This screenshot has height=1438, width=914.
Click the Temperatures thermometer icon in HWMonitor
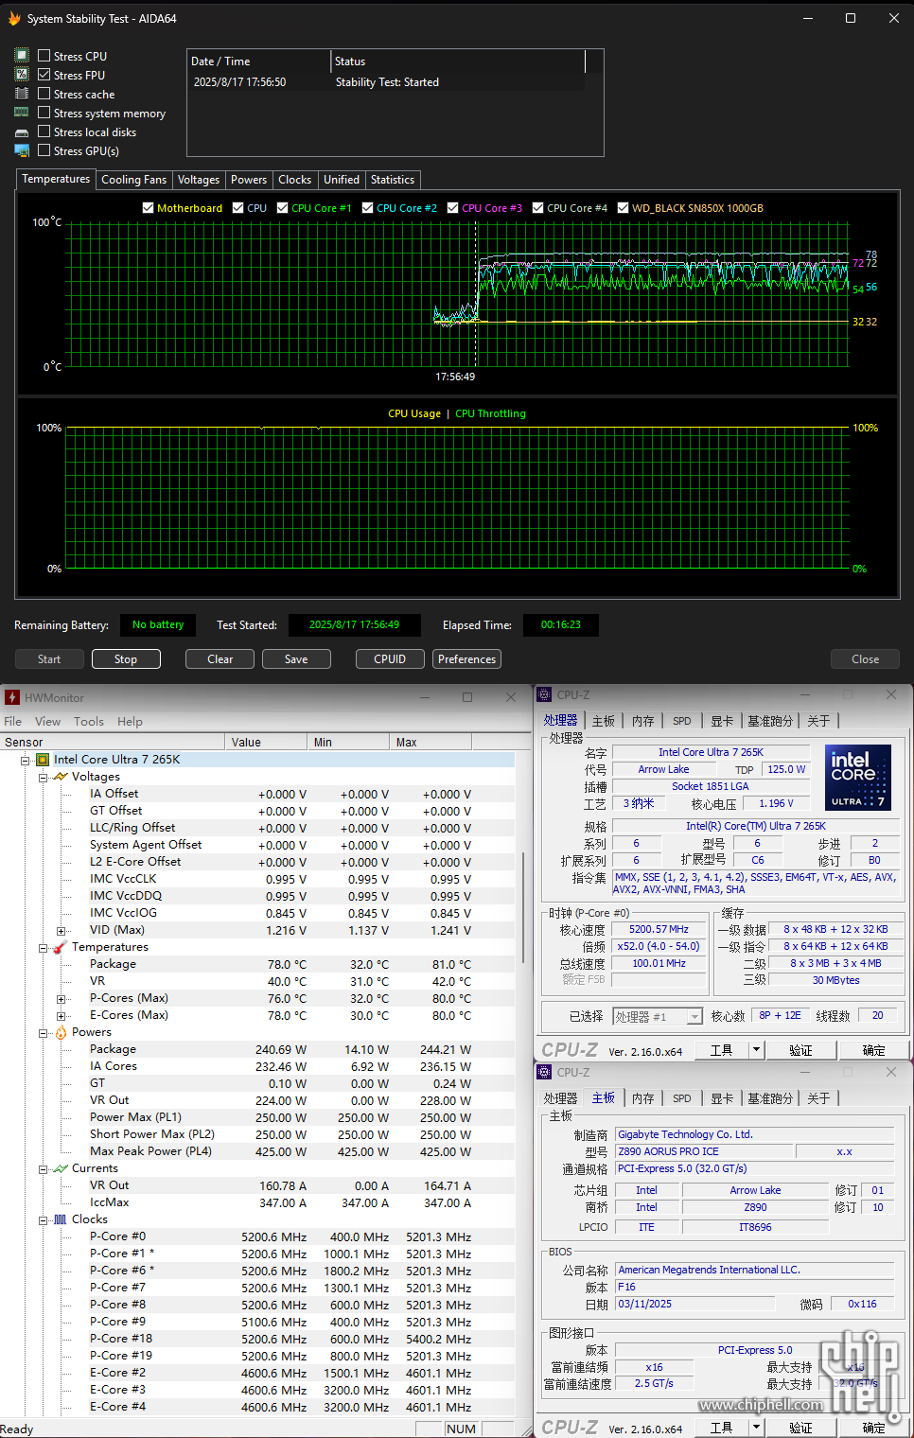coord(61,947)
